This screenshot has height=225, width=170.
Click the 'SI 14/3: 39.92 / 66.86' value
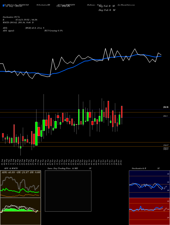click(27, 20)
